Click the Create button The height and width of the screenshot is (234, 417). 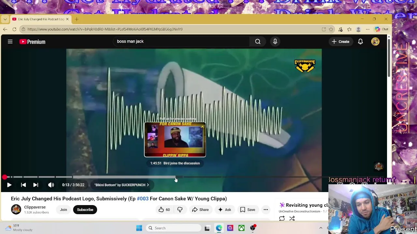[340, 42]
